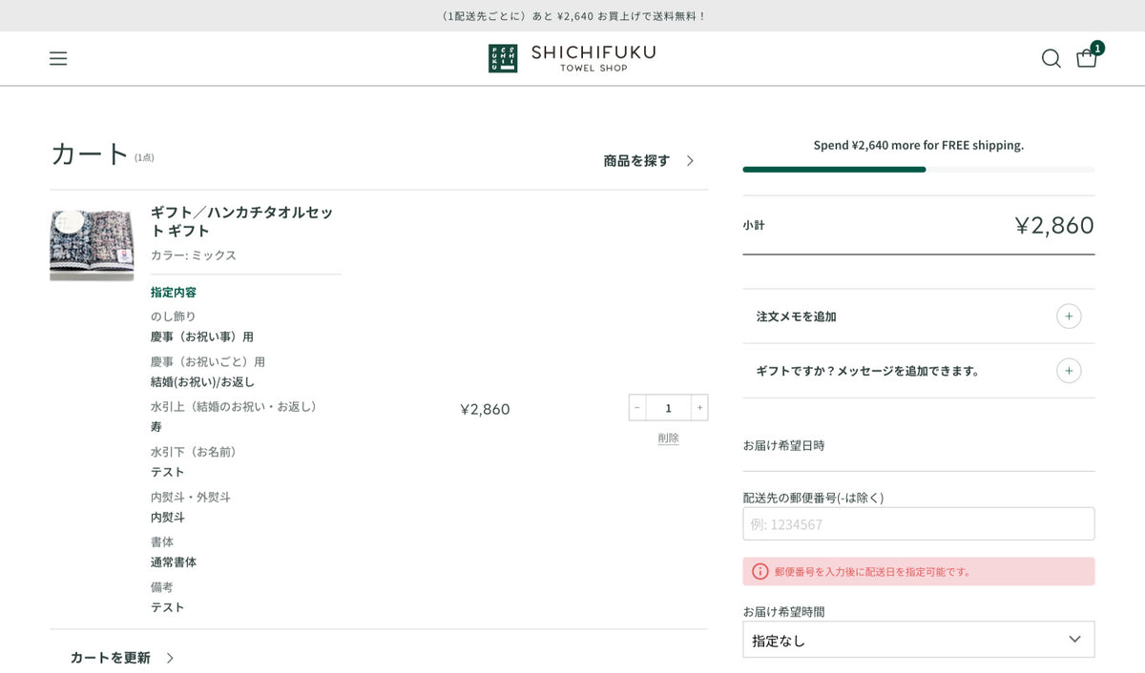The height and width of the screenshot is (673, 1145).
Task: Click the item price ¥2,860 in cart row
Action: [485, 409]
